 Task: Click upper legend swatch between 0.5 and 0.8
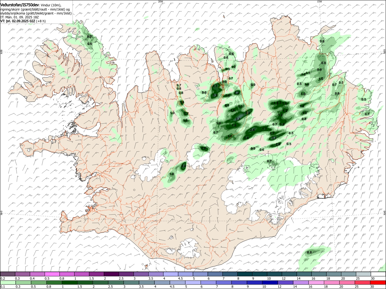point(52,274)
